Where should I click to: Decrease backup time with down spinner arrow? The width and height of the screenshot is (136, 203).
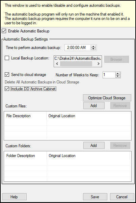[x=93, y=49]
